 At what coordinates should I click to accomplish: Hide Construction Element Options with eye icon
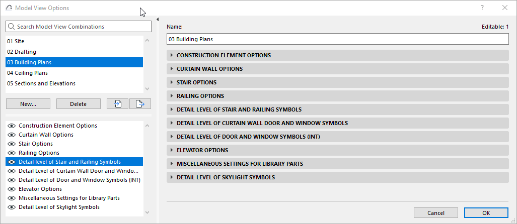coord(11,126)
